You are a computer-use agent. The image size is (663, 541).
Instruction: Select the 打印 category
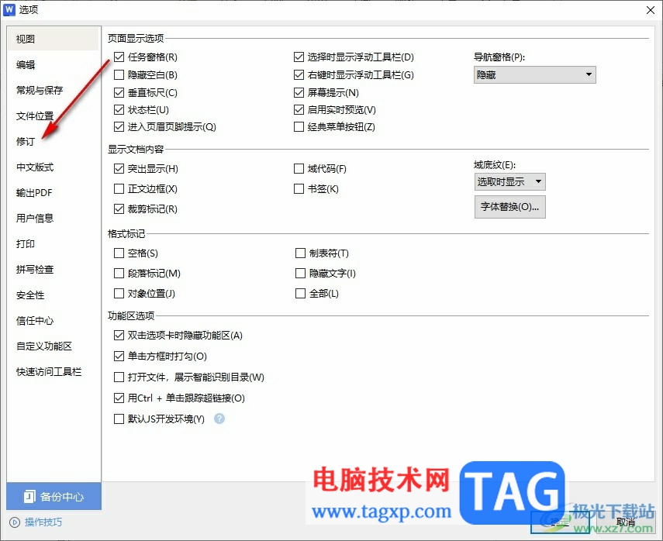click(54, 244)
